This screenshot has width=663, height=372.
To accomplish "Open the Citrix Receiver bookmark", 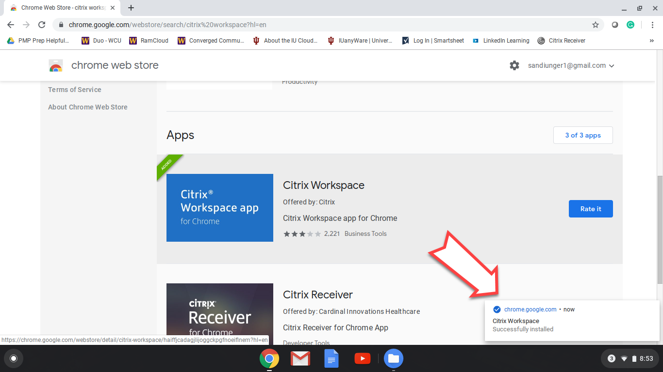I will tap(562, 41).
